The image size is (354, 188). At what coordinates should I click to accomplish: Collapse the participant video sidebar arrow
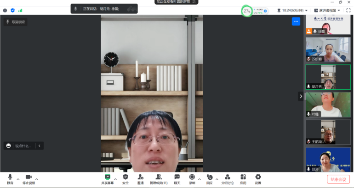coord(301,97)
